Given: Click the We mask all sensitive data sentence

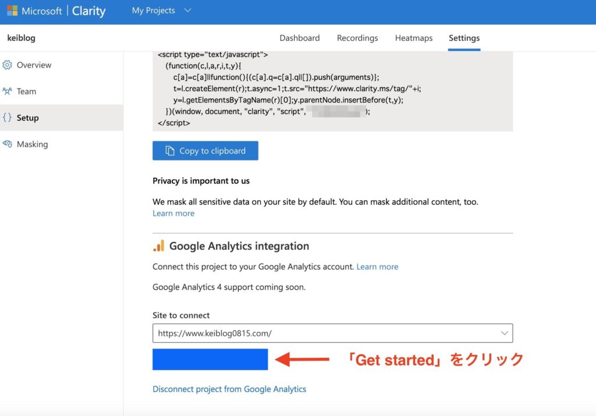Looking at the screenshot, I should coord(315,202).
